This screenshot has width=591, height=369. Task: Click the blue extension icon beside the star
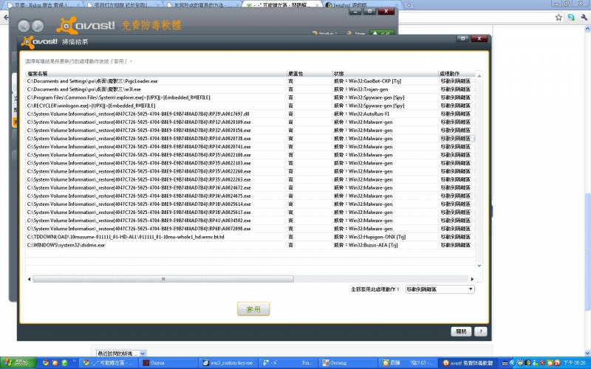click(571, 17)
